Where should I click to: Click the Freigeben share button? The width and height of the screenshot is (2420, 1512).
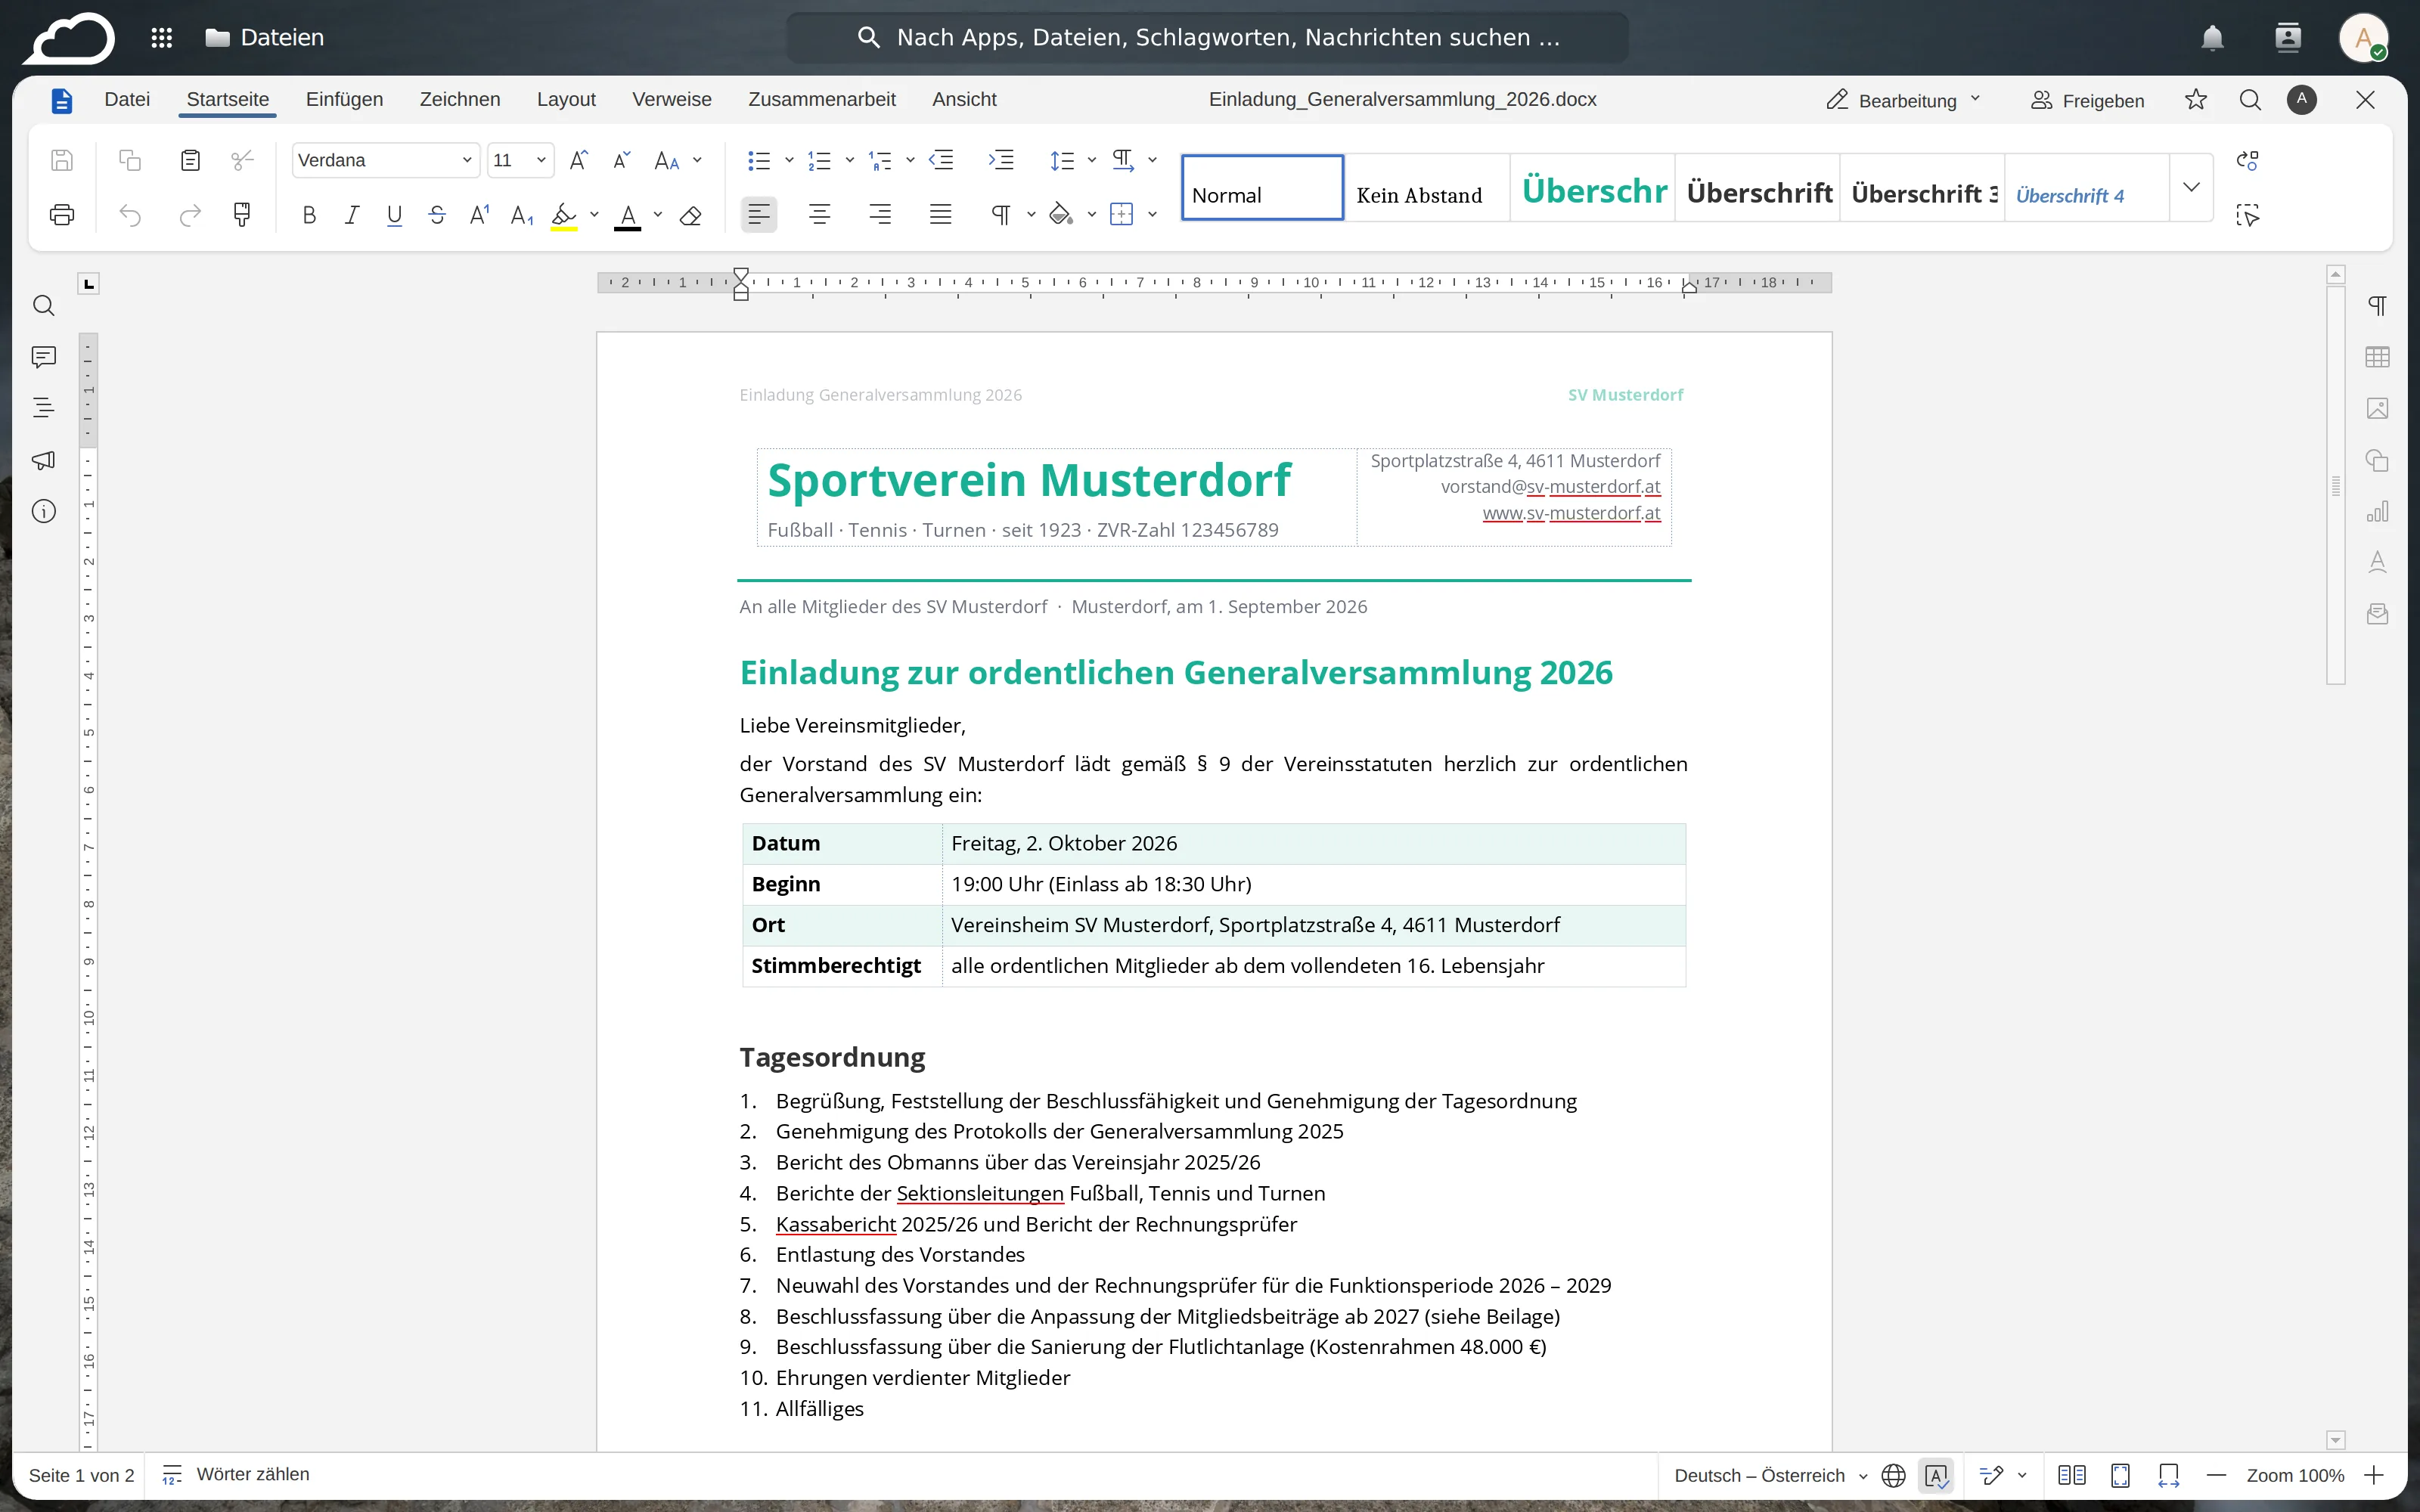coord(2087,100)
